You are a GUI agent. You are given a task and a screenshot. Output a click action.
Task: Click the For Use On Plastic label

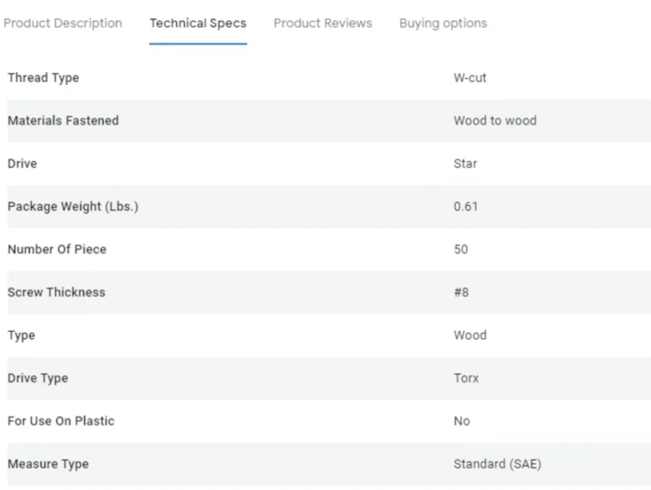[x=61, y=421]
